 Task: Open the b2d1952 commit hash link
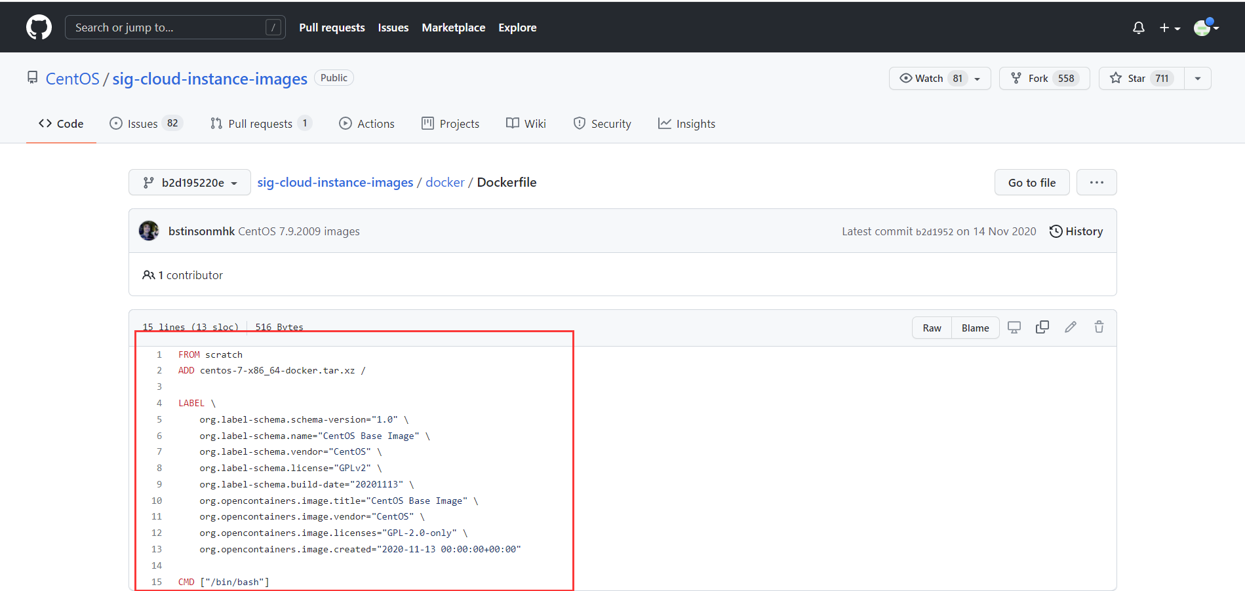pos(934,232)
